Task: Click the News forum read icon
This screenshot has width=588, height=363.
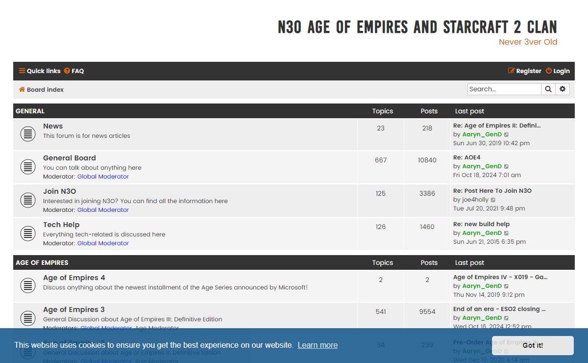Action: pos(28,134)
